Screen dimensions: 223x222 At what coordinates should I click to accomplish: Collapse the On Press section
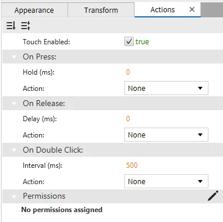(x=14, y=57)
